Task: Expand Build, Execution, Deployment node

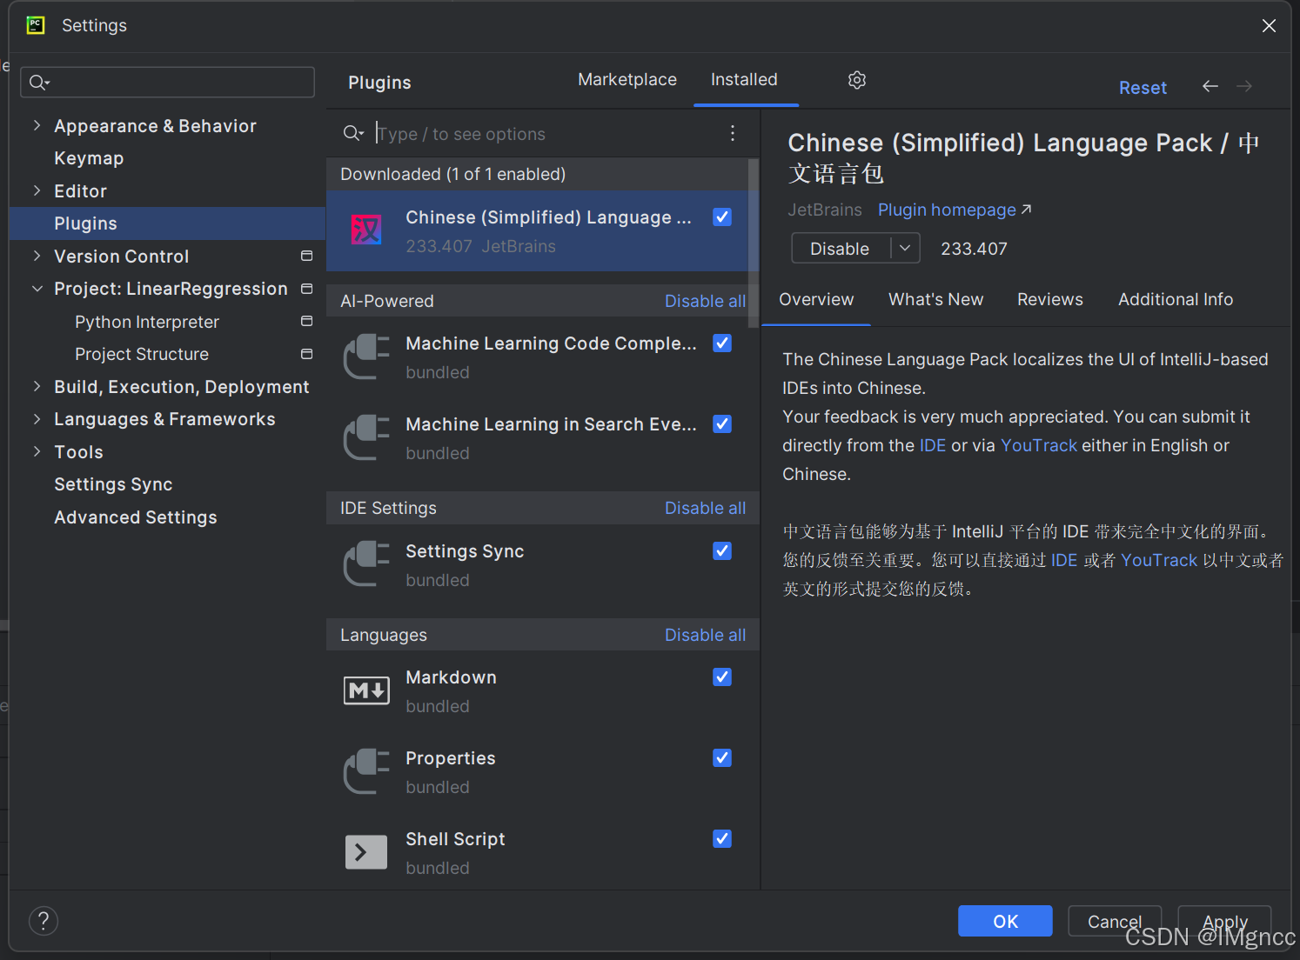Action: click(x=37, y=386)
